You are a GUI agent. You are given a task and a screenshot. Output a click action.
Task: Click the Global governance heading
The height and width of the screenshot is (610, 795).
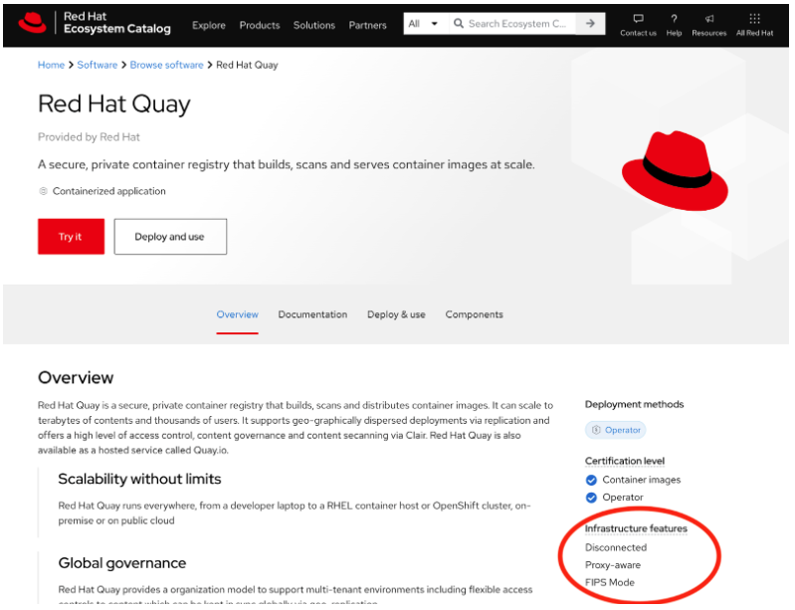point(122,563)
